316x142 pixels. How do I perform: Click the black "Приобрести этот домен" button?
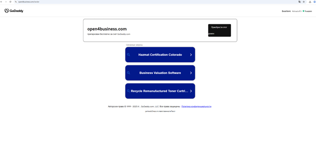coord(219,30)
